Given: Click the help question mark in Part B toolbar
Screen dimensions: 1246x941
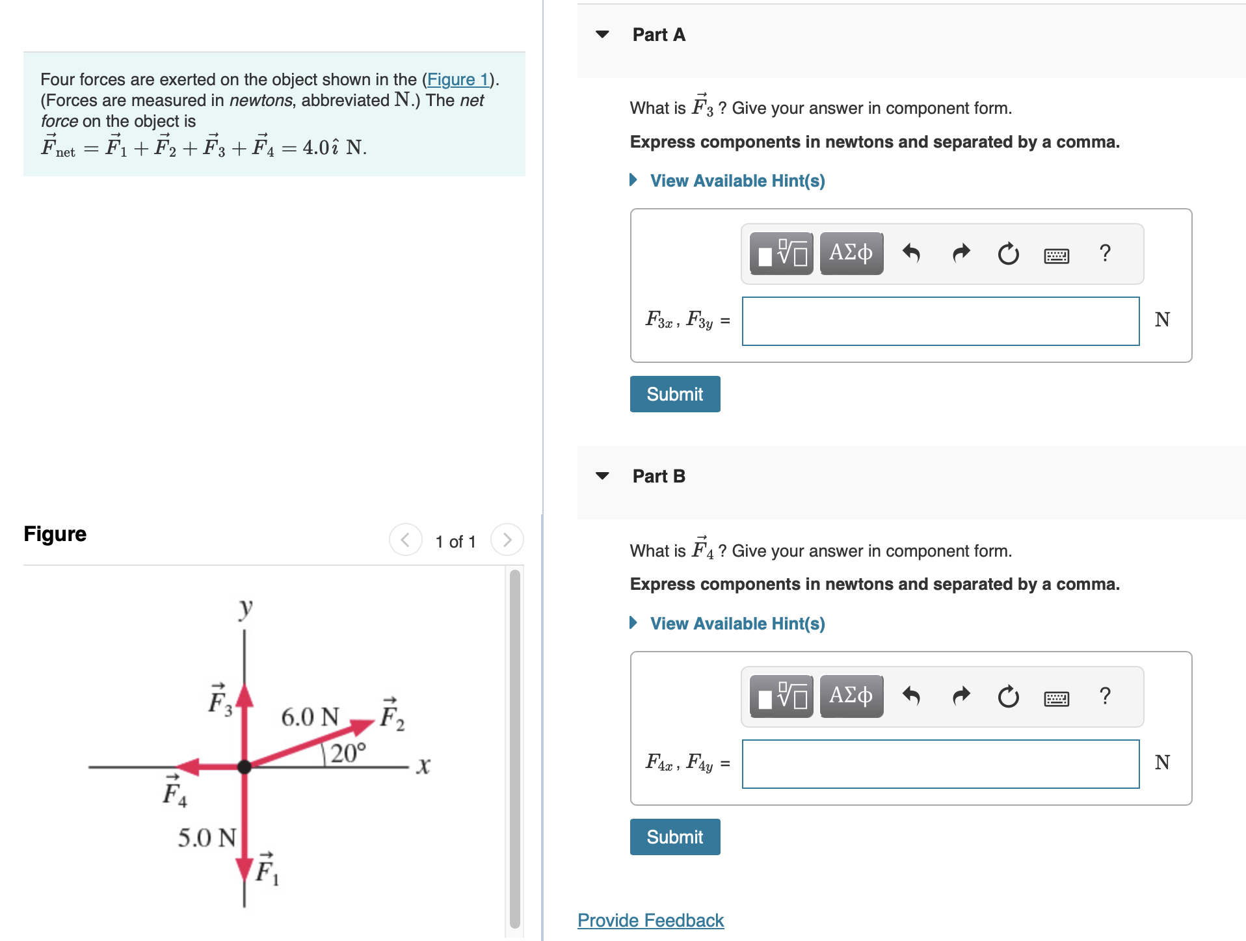Looking at the screenshot, I should [1106, 696].
